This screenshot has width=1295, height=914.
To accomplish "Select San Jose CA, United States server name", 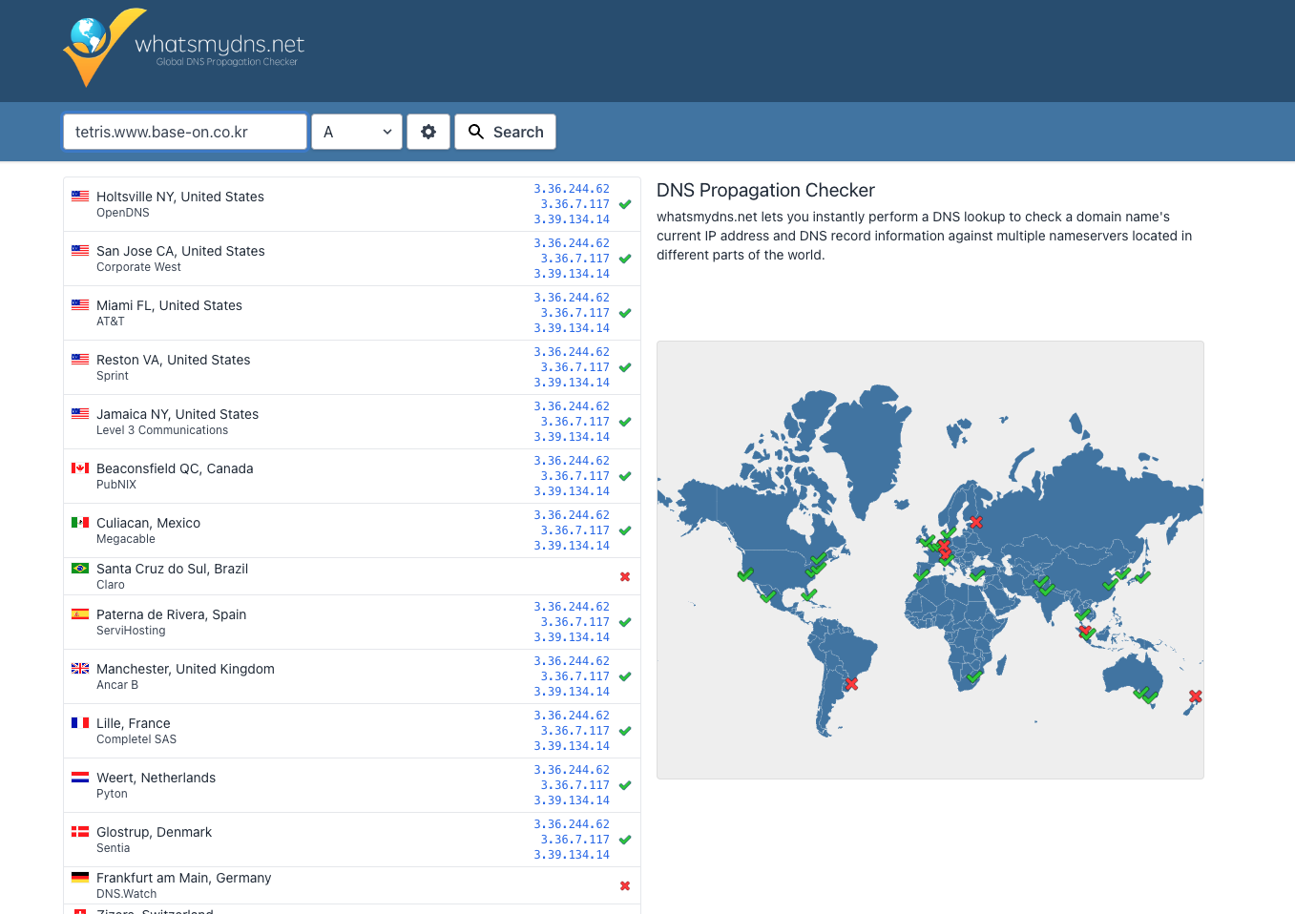I will (x=180, y=251).
